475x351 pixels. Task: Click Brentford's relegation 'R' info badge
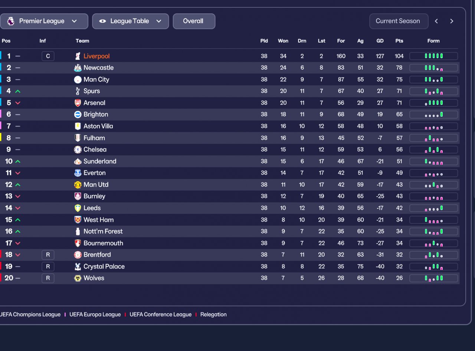48,255
